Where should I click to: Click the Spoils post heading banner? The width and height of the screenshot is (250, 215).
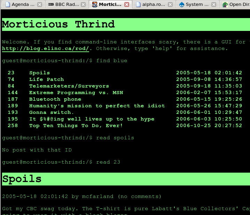[x=125, y=179]
